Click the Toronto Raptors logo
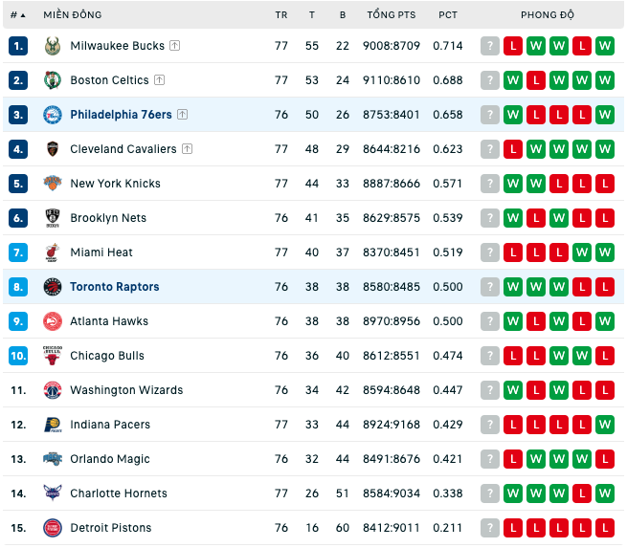This screenshot has height=548, width=627. pyautogui.click(x=53, y=287)
